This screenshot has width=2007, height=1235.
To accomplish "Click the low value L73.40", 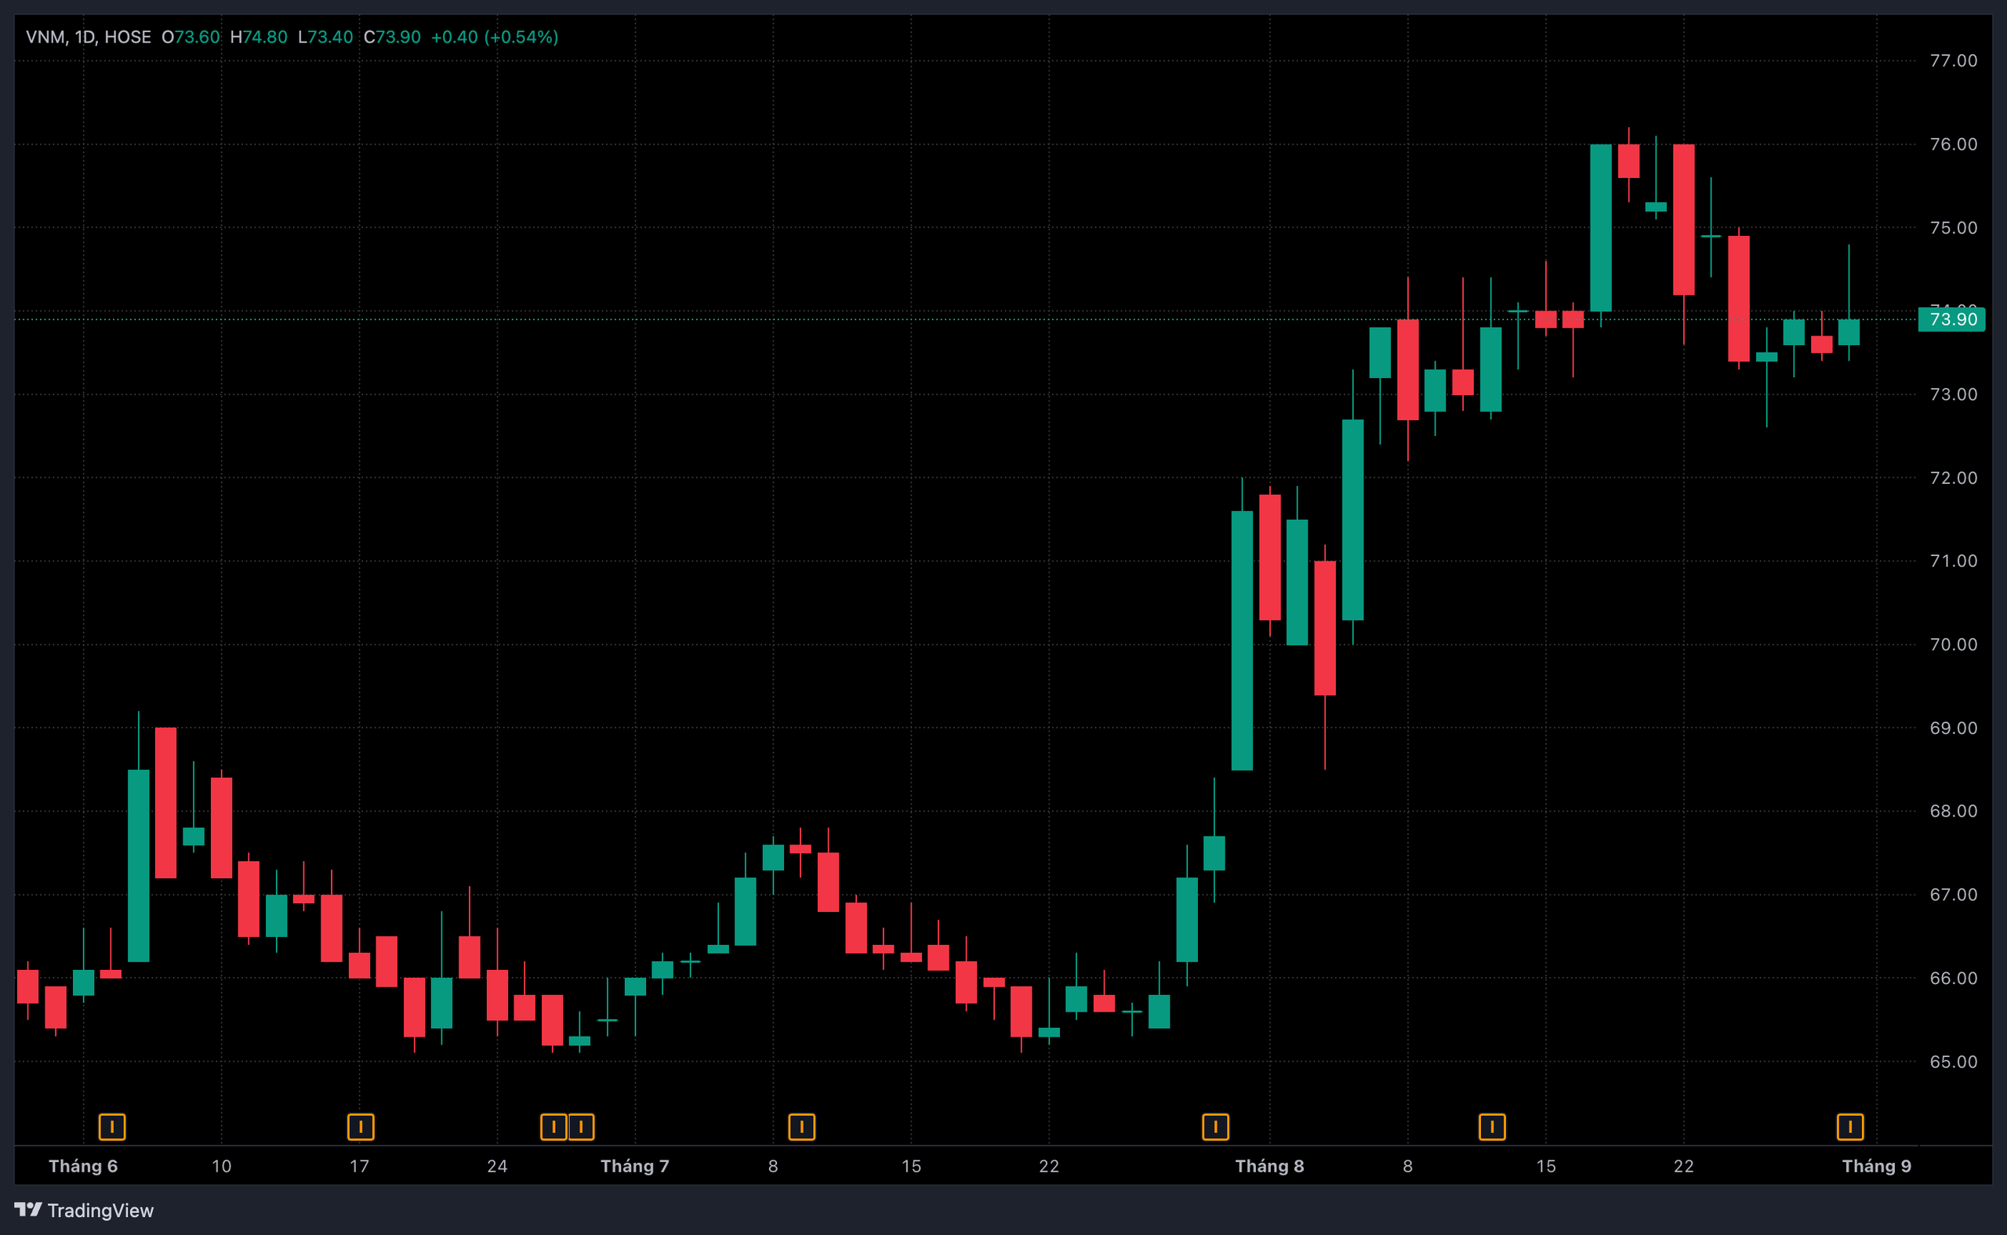I will (x=325, y=37).
